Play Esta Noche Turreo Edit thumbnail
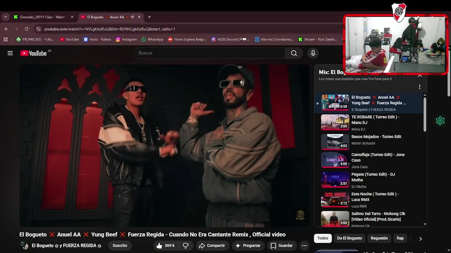Screen dimensions: 451x253 pyautogui.click(x=335, y=199)
